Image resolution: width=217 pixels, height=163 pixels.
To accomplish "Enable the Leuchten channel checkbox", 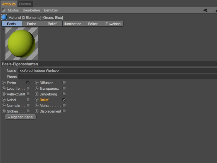I will tap(28, 88).
